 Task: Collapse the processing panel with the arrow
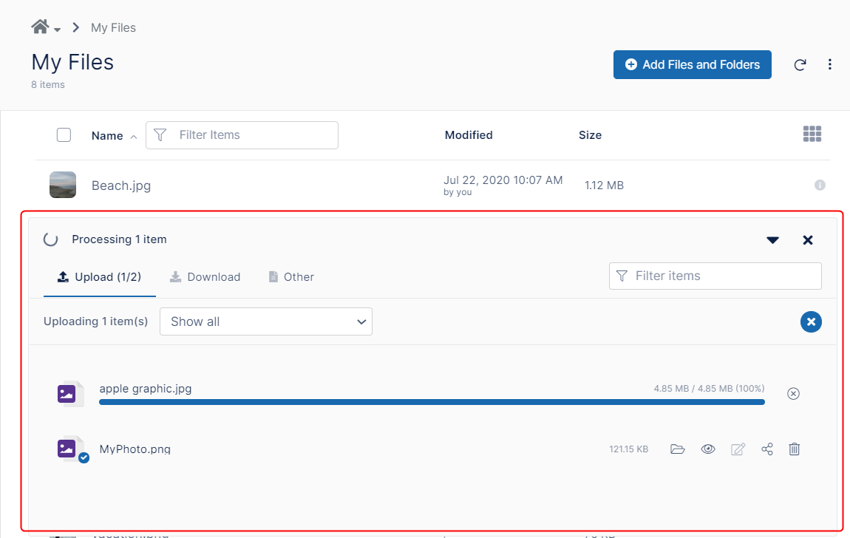click(x=773, y=240)
